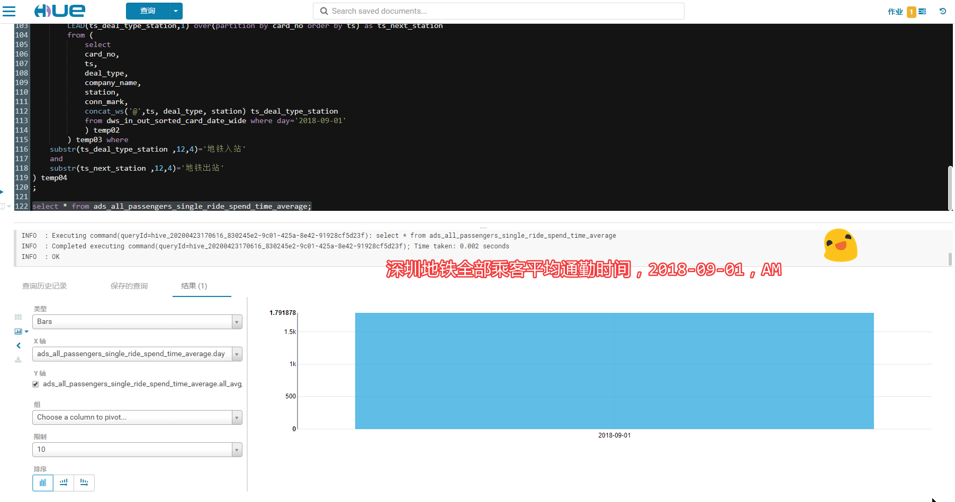Click the yellow jobs count badge

pos(912,12)
